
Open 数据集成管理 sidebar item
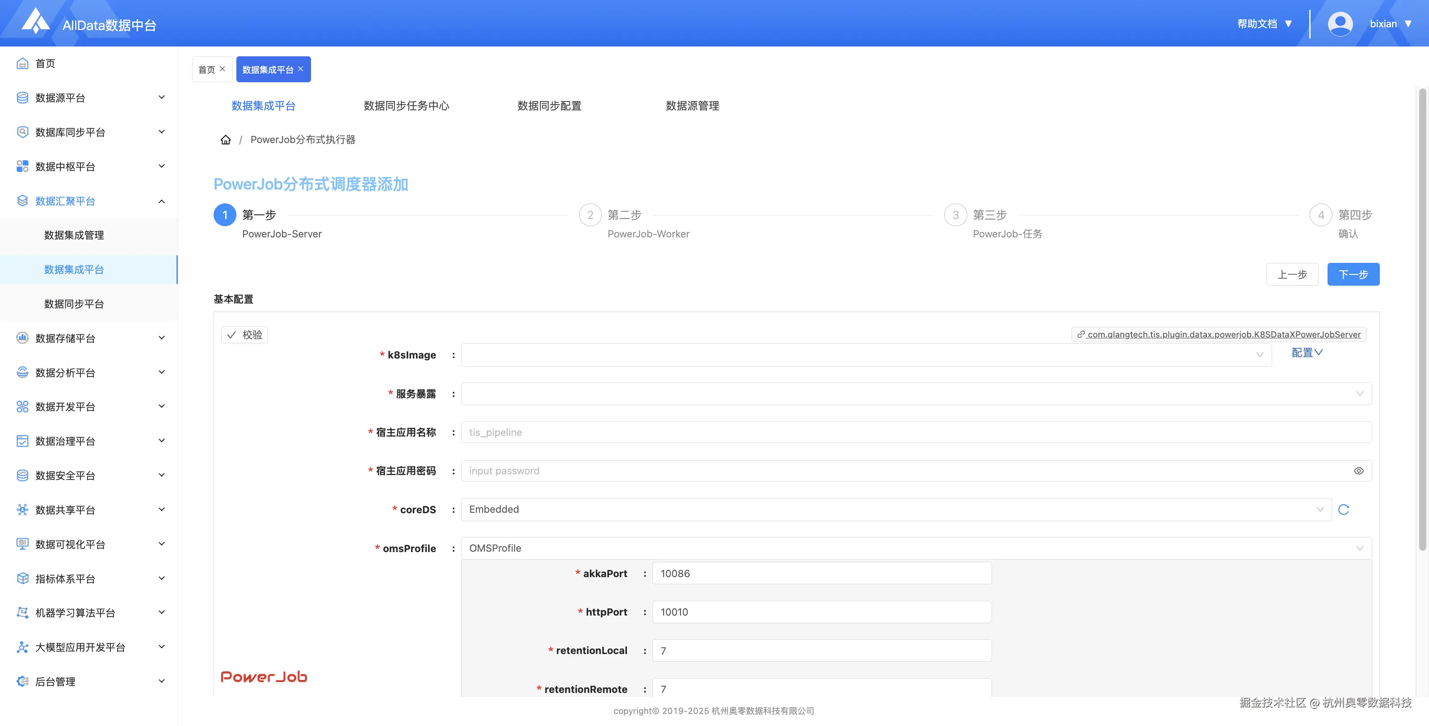[x=74, y=235]
